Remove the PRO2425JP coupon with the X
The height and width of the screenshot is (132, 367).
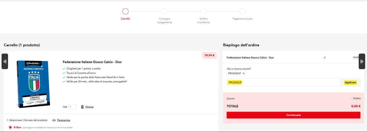[244, 74]
